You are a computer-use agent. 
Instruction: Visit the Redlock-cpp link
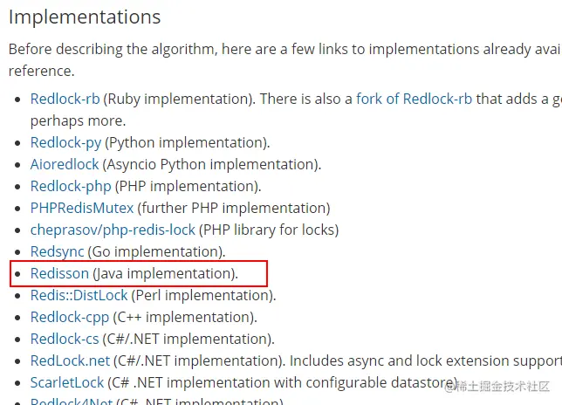[x=70, y=318]
